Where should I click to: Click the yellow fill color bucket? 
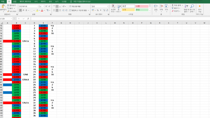[x=37, y=10]
